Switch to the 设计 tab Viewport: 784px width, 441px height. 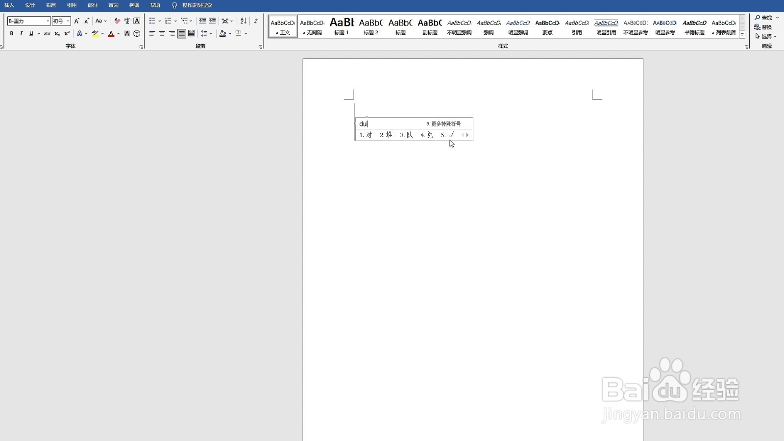(30, 5)
